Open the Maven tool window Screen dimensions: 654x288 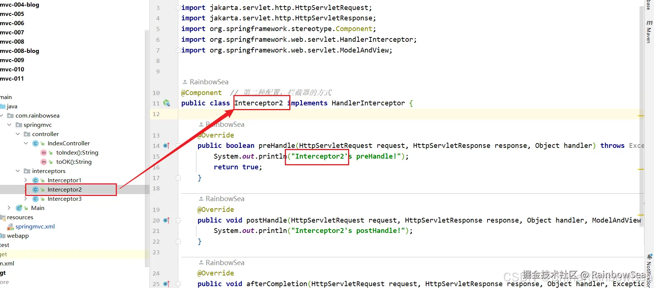(649, 32)
